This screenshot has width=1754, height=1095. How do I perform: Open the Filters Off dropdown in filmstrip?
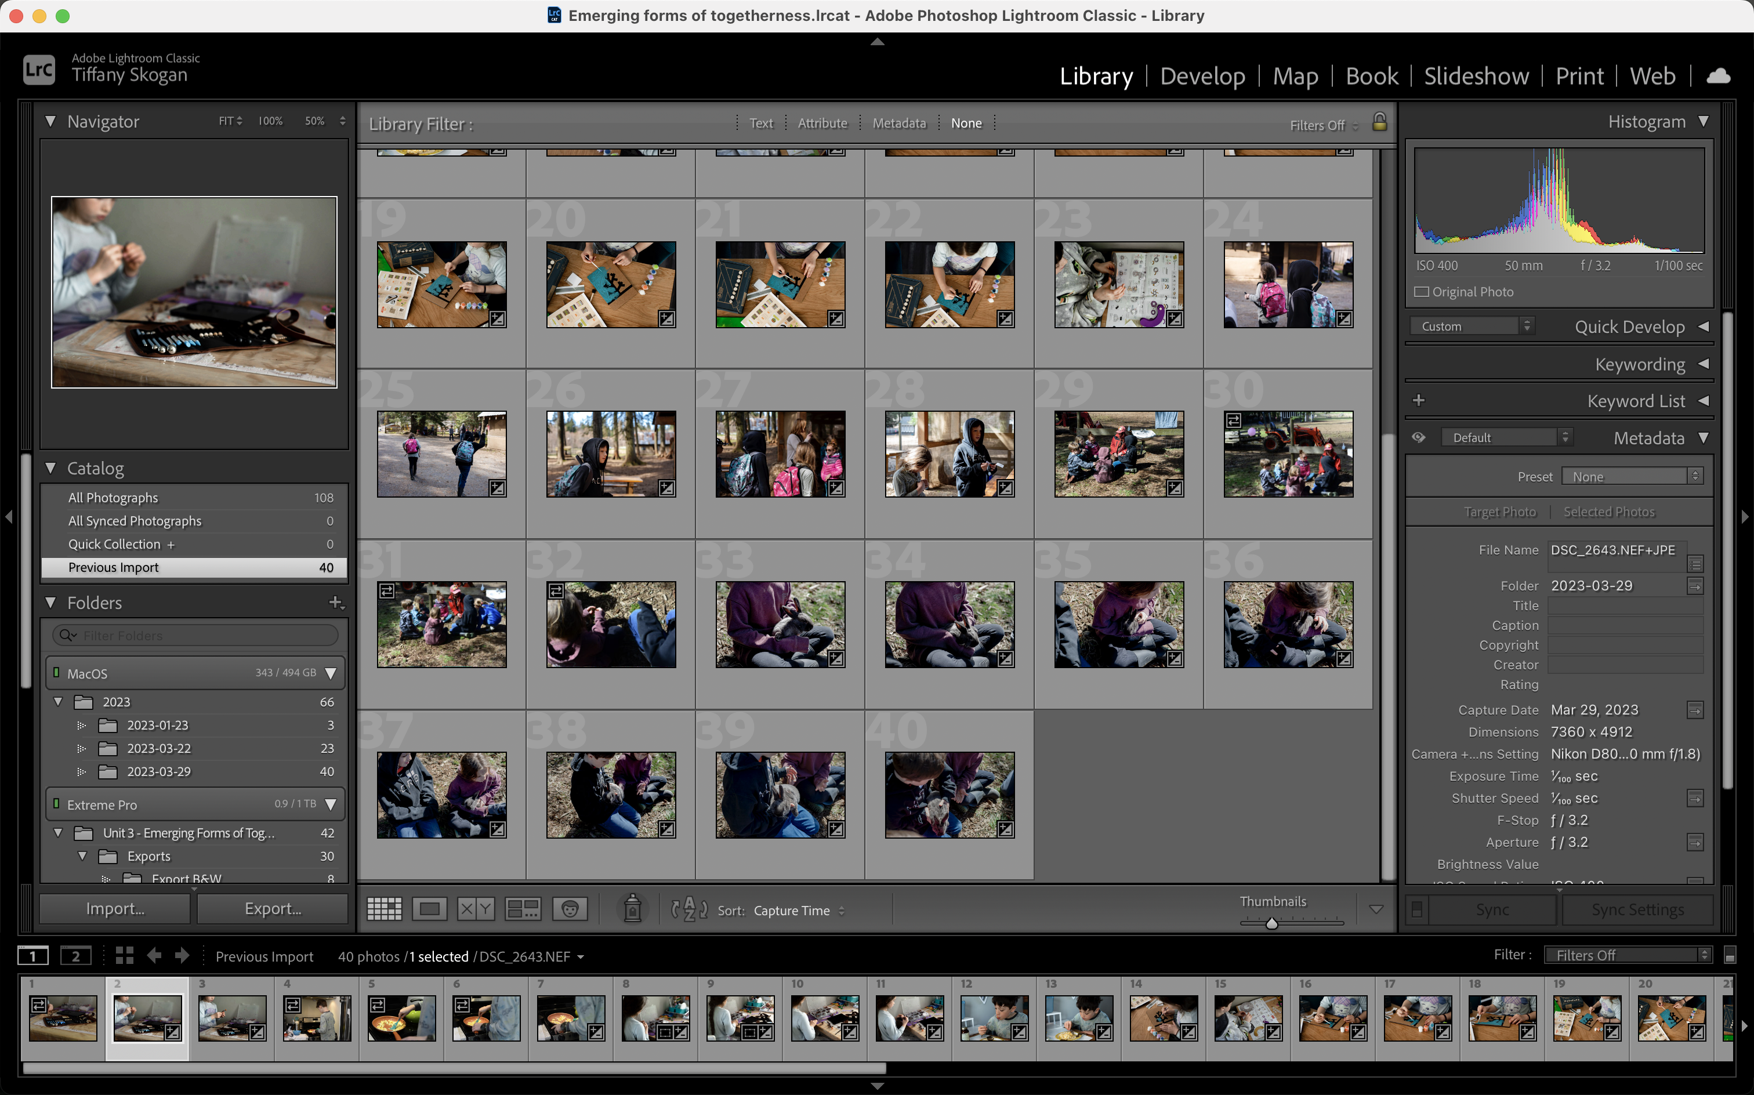click(x=1628, y=955)
